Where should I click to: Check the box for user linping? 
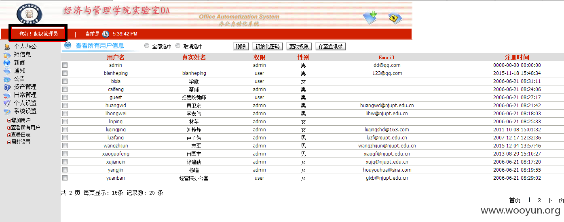[65, 122]
